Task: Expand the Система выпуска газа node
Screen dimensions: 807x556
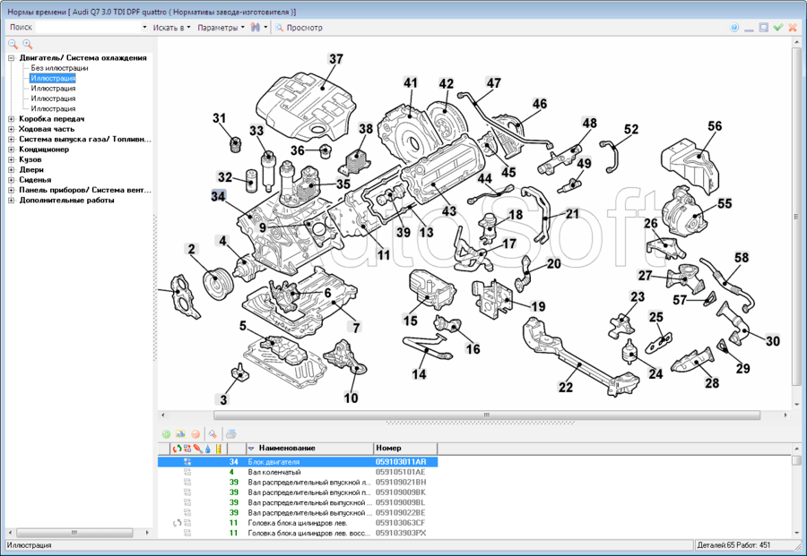Action: 12,140
